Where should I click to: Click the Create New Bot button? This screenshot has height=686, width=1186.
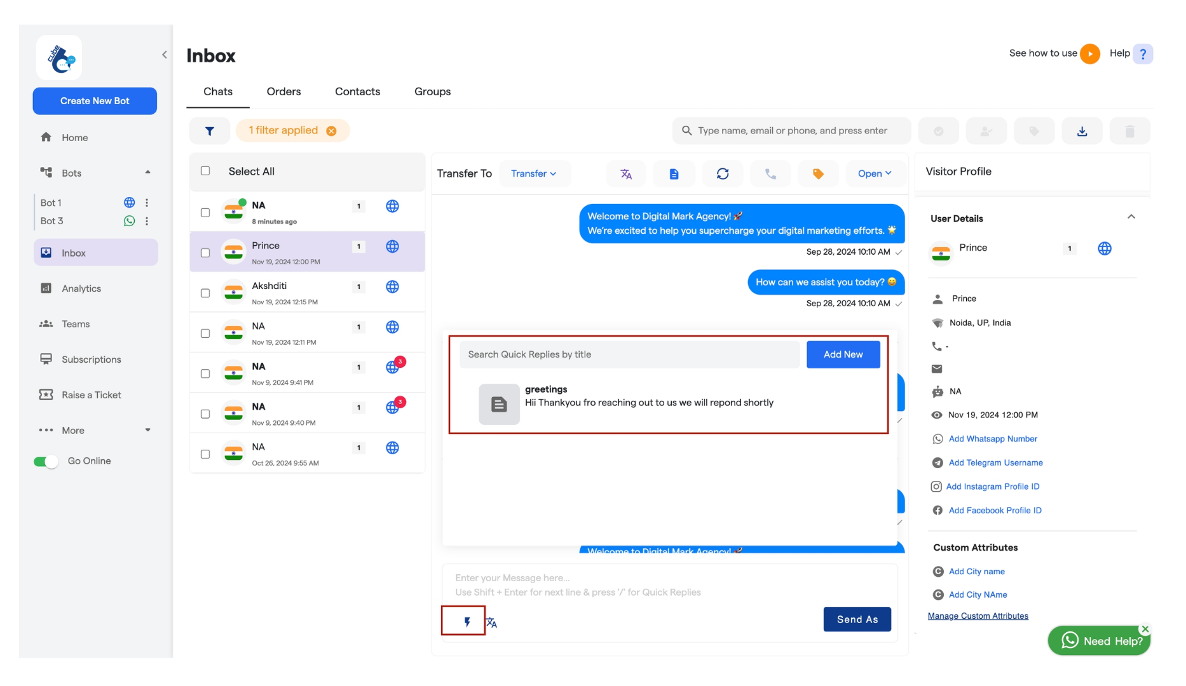coord(95,101)
